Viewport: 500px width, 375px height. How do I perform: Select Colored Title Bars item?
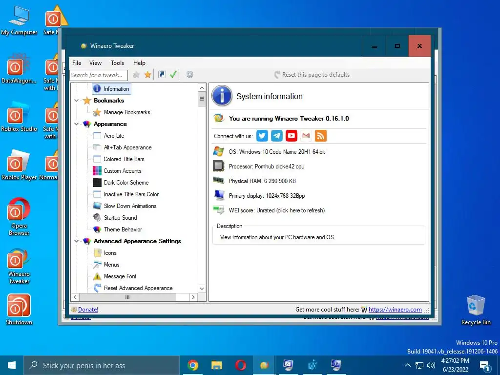tap(124, 159)
